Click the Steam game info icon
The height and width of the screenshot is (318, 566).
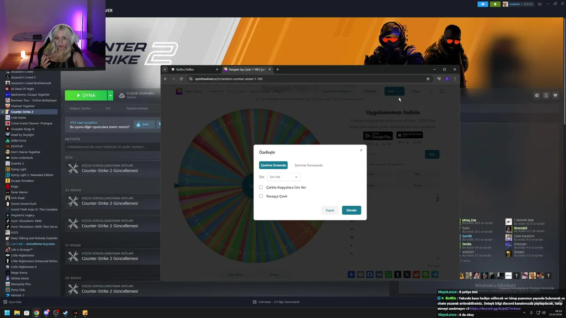pos(546,95)
